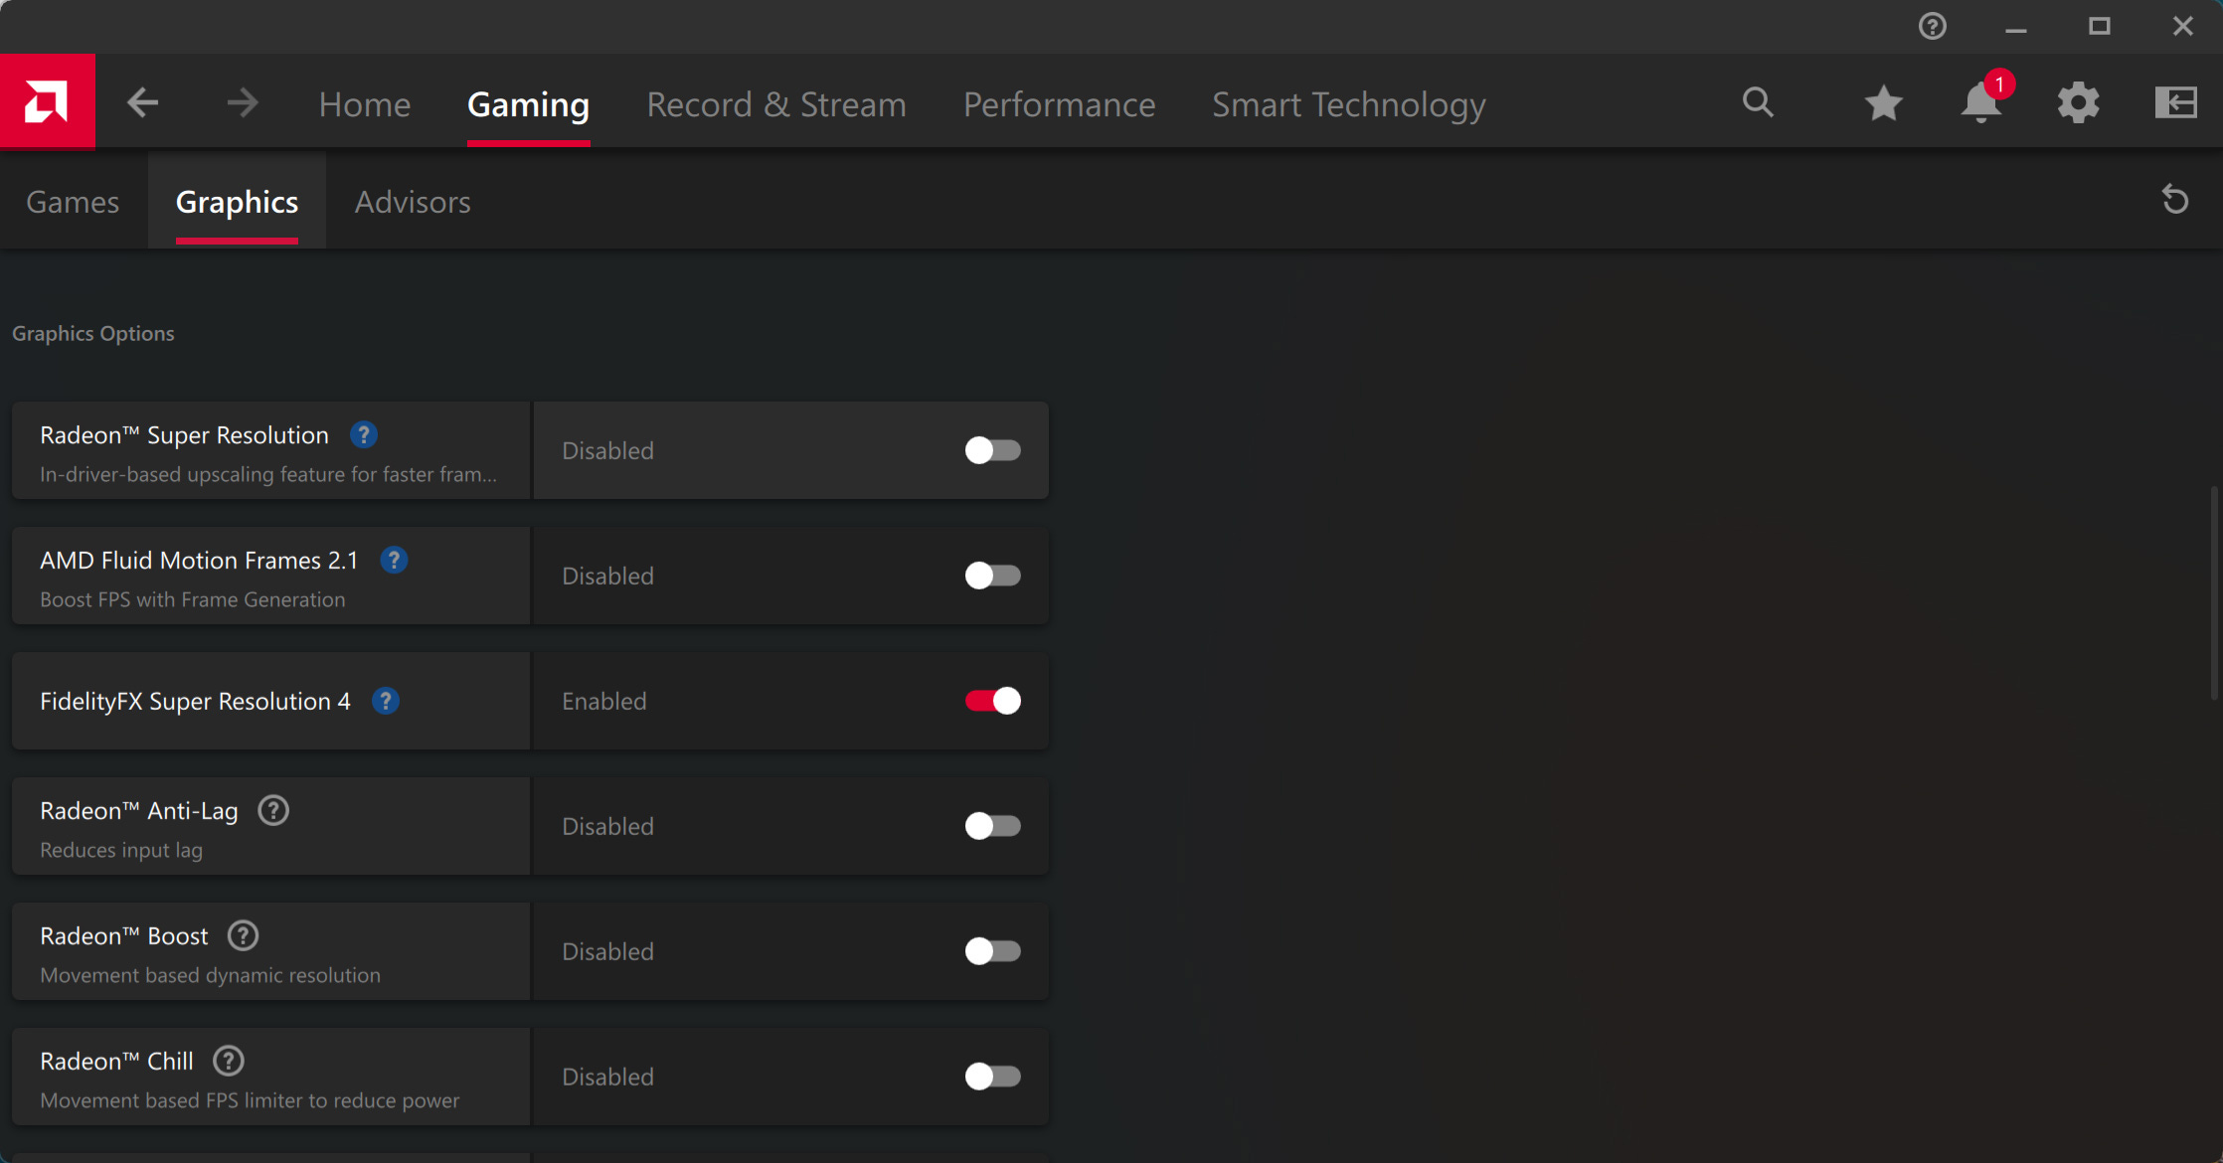Enable the AMD Fluid Motion Frames toggle
The height and width of the screenshot is (1163, 2223).
click(x=992, y=576)
